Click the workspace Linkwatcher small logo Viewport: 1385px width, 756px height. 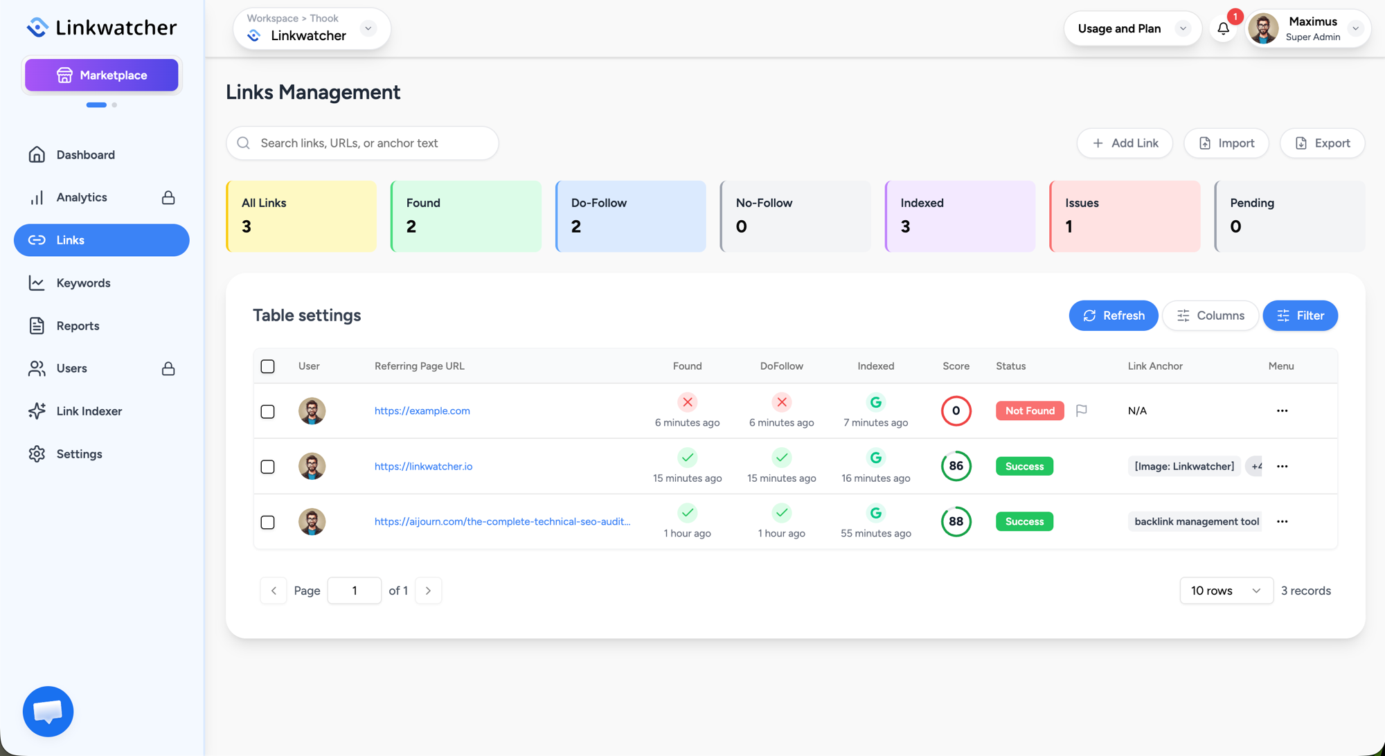254,36
